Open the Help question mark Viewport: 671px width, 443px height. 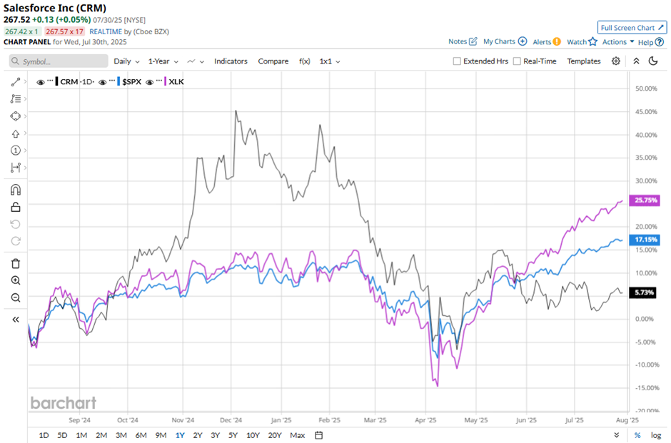pos(660,42)
